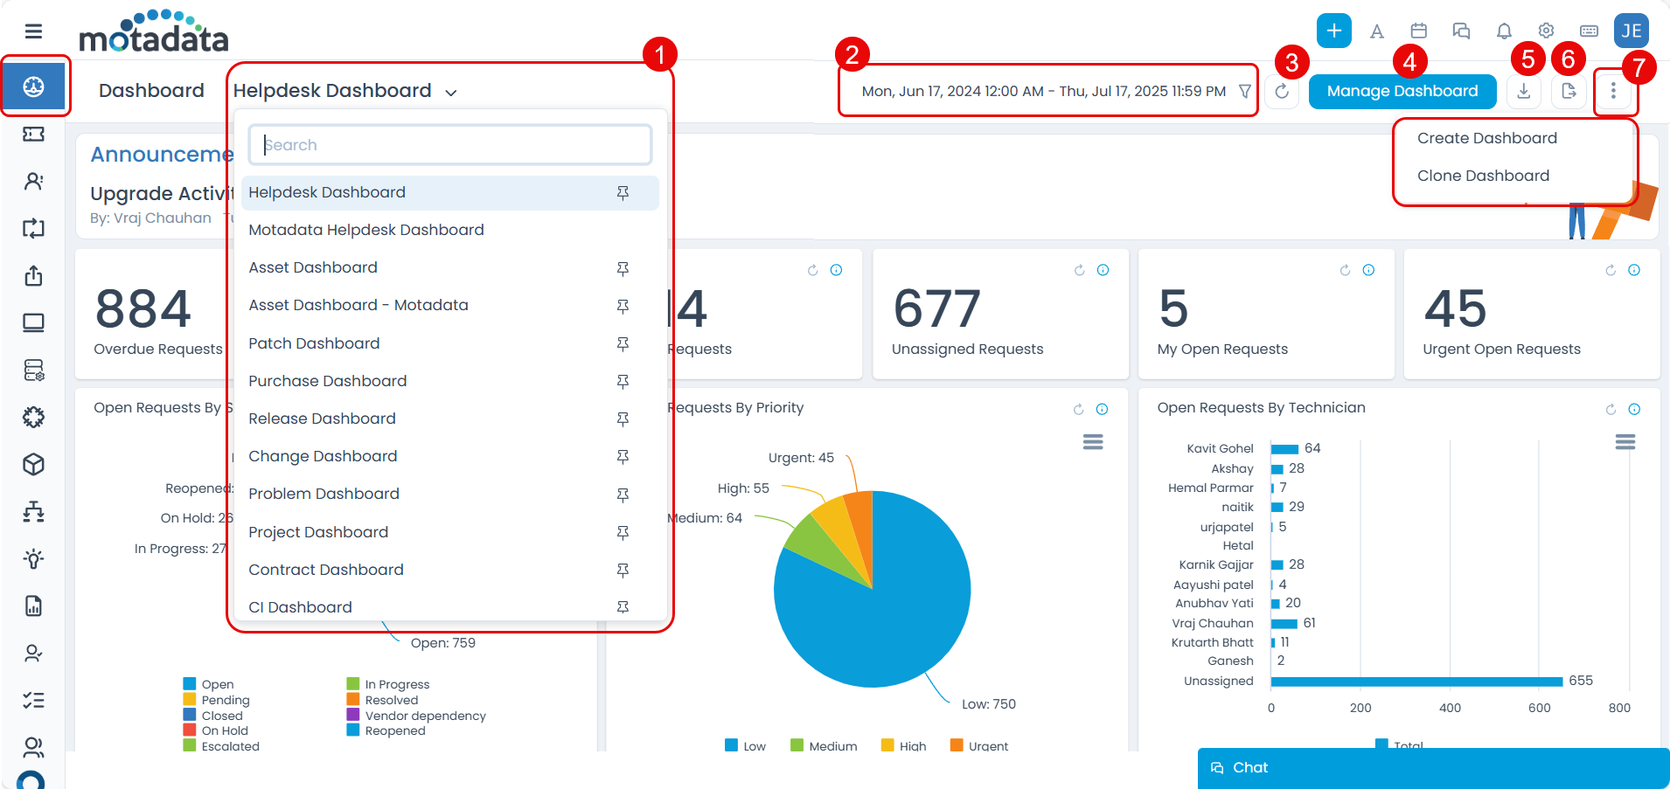Choose Clone Dashboard menu option
The image size is (1670, 789).
(x=1483, y=176)
